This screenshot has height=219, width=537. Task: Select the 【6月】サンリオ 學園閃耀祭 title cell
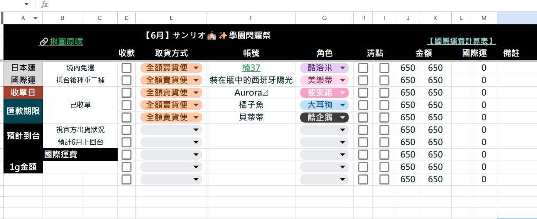pyautogui.click(x=207, y=36)
